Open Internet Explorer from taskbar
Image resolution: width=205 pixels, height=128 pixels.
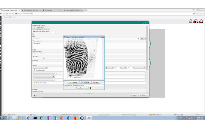[x=8, y=118]
